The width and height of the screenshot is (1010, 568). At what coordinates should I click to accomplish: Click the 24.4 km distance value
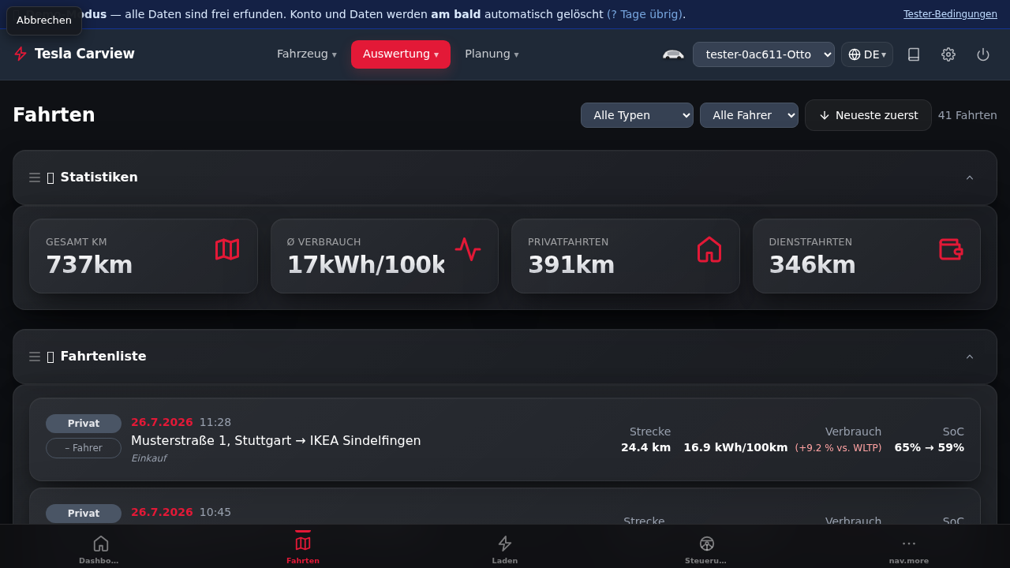pyautogui.click(x=645, y=447)
